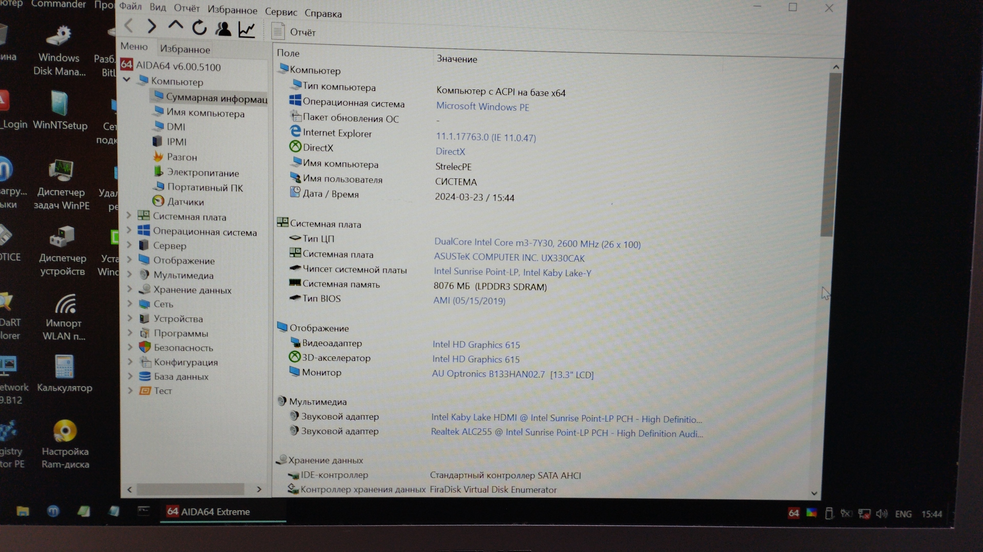This screenshot has width=983, height=552.
Task: Open Windows Disk Manager desktop icon
Action: tap(59, 51)
